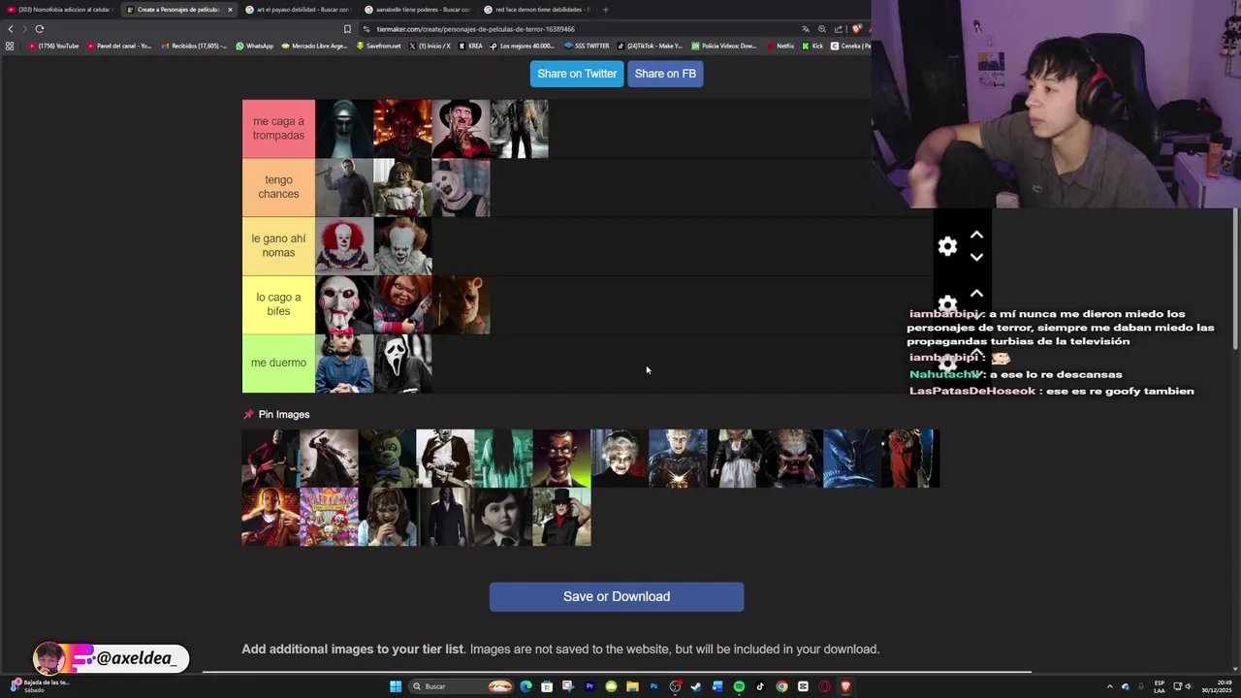Open the Netflix bookmark
The height and width of the screenshot is (698, 1241).
tap(780, 46)
